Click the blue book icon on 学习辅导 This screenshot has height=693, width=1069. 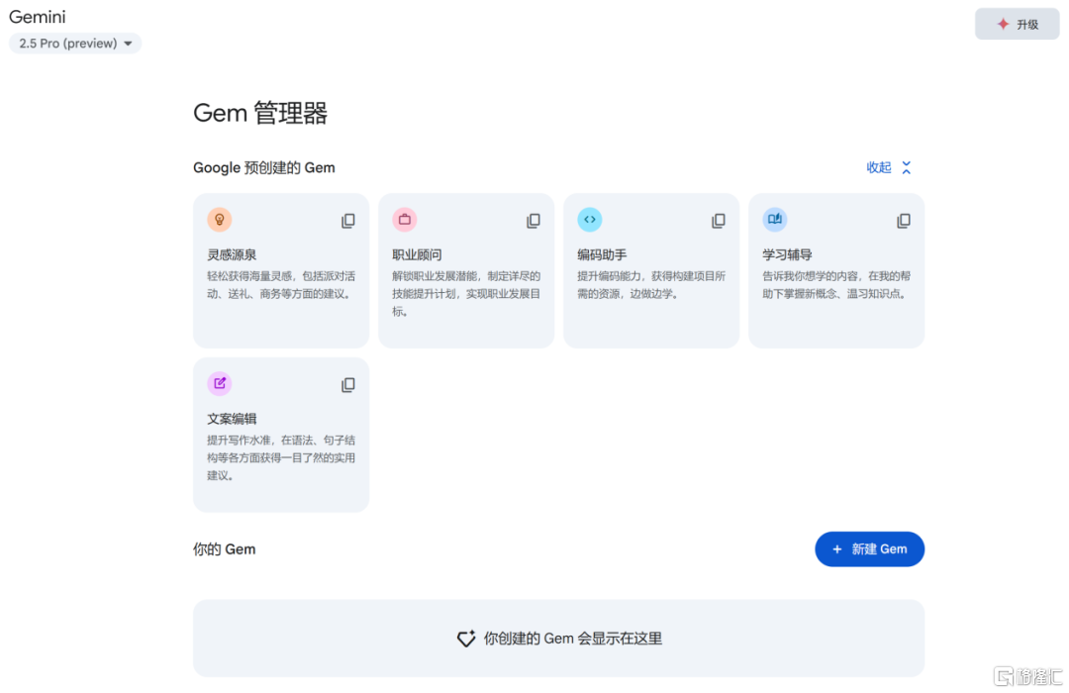(774, 220)
